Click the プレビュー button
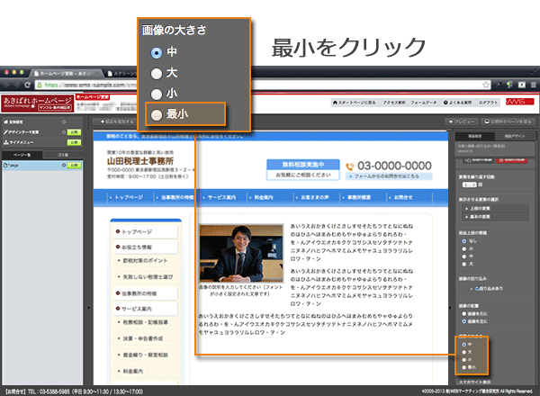 [462, 121]
